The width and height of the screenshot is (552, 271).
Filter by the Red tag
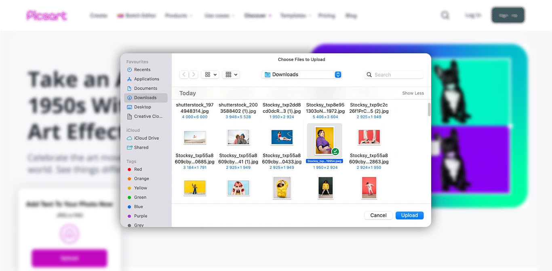click(138, 169)
